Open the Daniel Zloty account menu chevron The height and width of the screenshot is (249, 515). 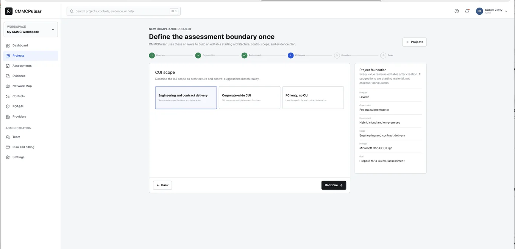point(506,12)
